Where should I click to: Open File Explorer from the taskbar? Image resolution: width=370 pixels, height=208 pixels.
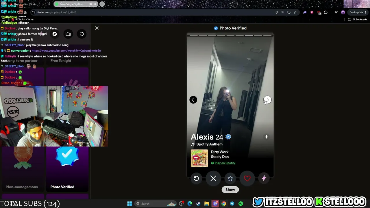click(207, 204)
